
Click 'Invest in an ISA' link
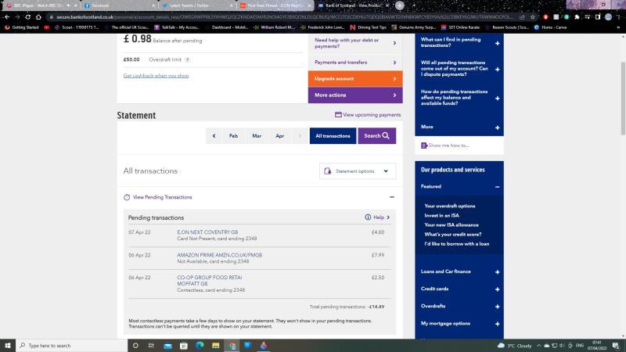pos(441,216)
